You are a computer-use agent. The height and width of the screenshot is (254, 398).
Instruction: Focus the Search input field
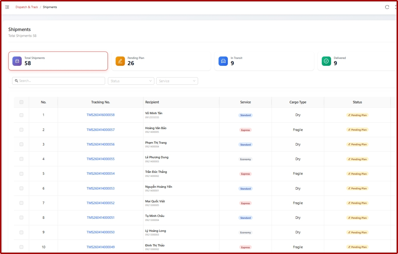tap(58, 81)
